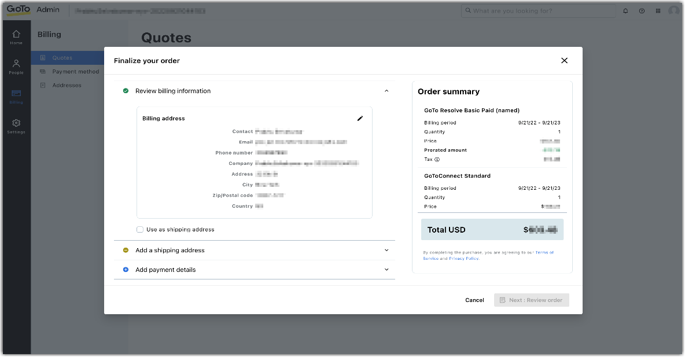Open the app launcher grid icon
685x357 pixels.
[658, 10]
